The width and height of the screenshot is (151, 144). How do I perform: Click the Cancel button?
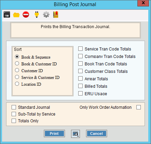[x=97, y=133]
